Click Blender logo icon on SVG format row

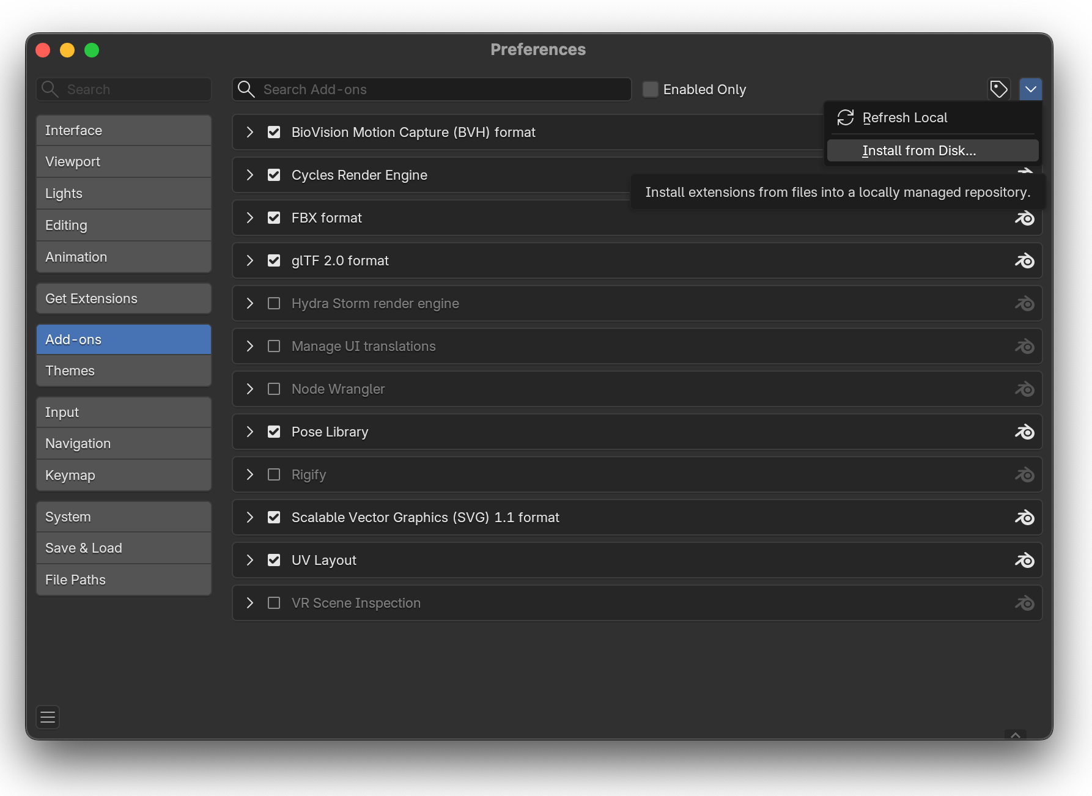pos(1025,517)
